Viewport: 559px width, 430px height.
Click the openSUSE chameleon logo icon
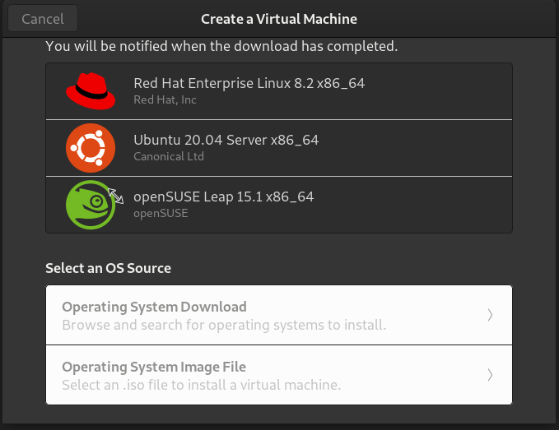pos(91,205)
